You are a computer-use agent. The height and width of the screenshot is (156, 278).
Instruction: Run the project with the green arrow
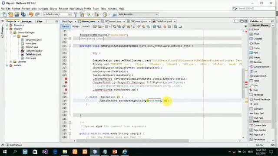tap(89, 14)
